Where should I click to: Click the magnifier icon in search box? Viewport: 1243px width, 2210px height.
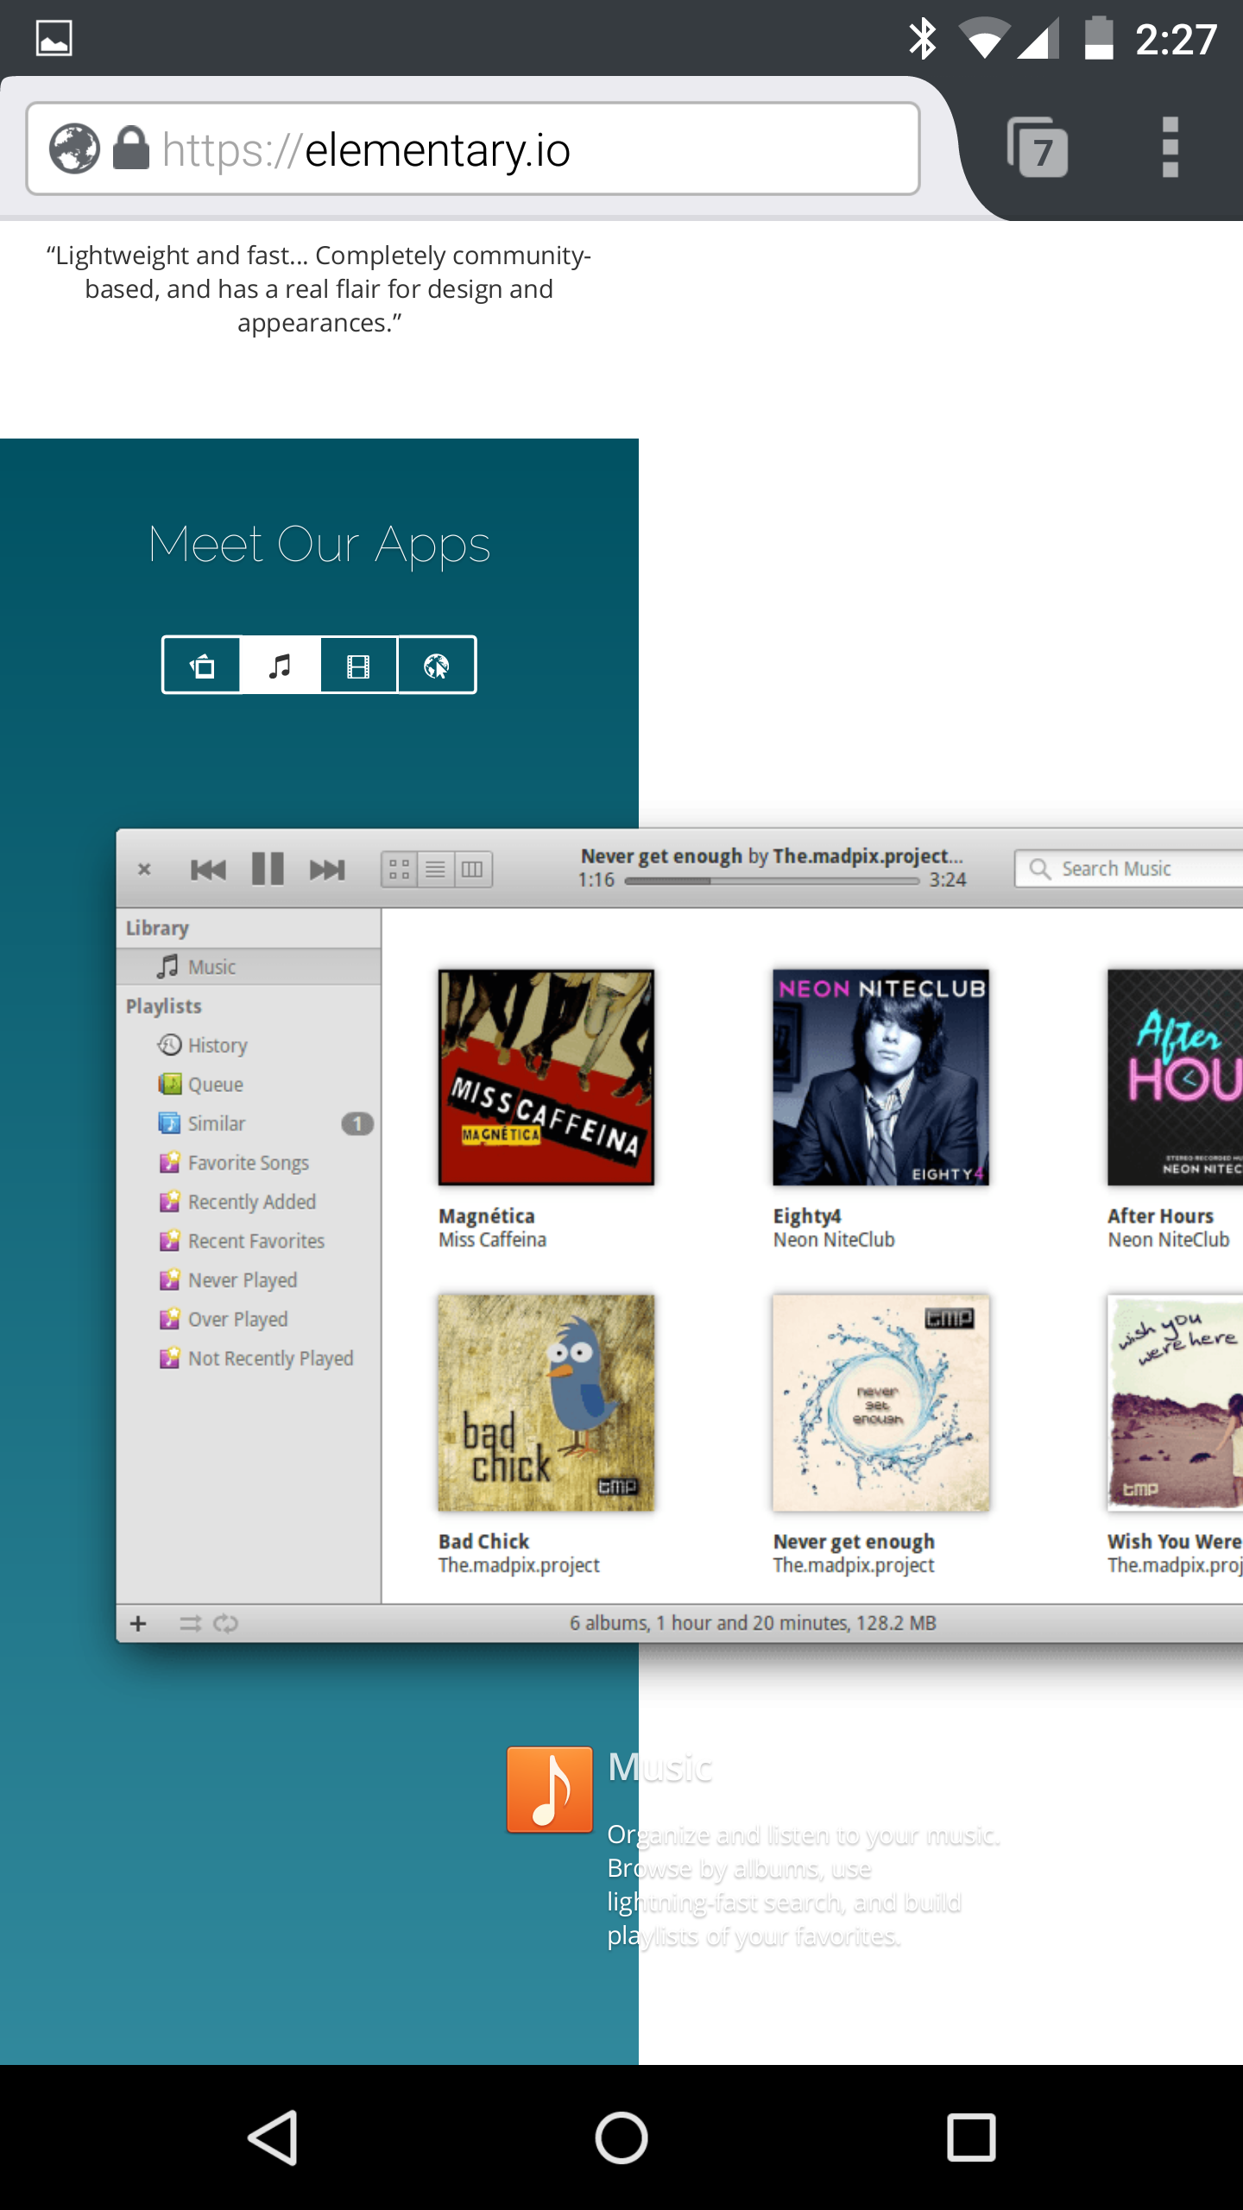tap(1040, 868)
